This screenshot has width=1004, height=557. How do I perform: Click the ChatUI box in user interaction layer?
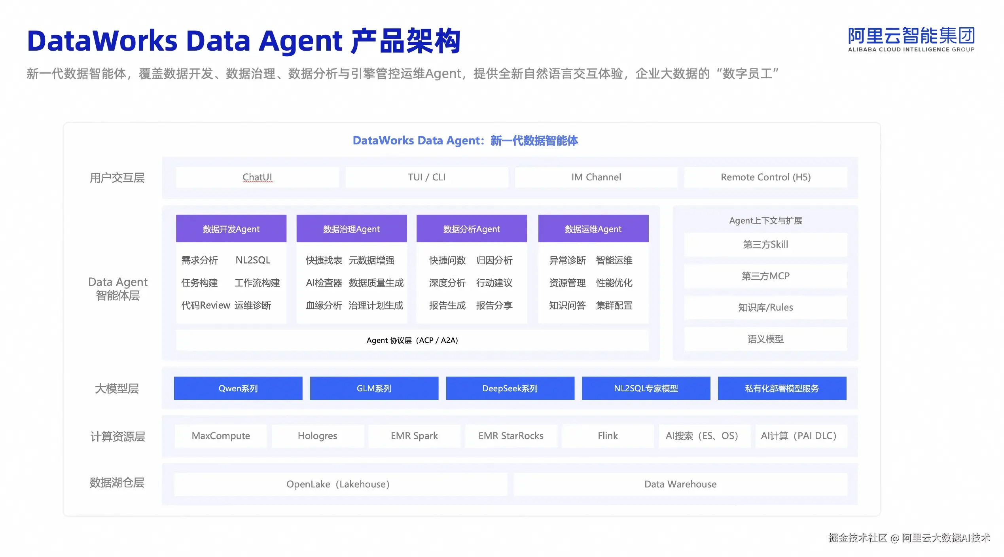[x=257, y=177]
